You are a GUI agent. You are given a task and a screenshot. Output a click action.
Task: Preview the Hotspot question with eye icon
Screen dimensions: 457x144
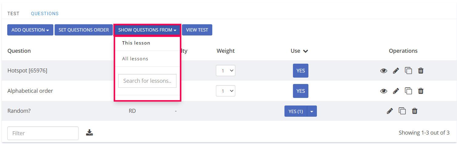pos(384,71)
